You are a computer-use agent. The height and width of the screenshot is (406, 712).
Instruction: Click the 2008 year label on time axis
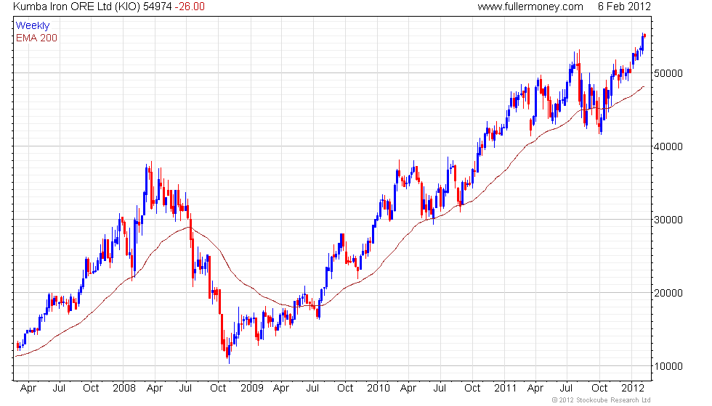(x=124, y=389)
